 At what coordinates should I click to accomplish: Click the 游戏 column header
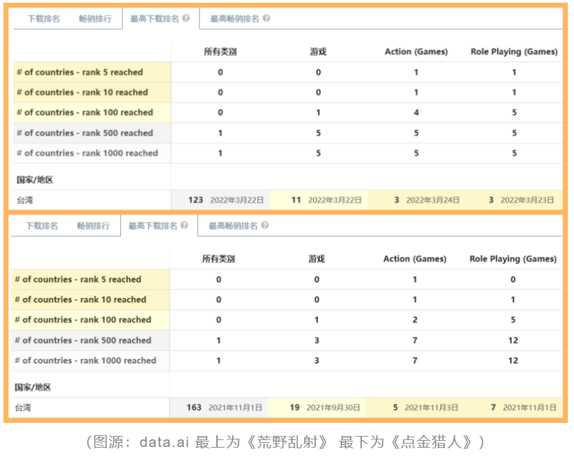[318, 51]
